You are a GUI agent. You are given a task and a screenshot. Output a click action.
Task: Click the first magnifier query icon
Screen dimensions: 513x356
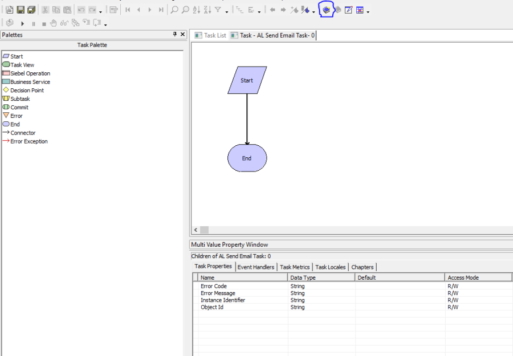tap(174, 10)
